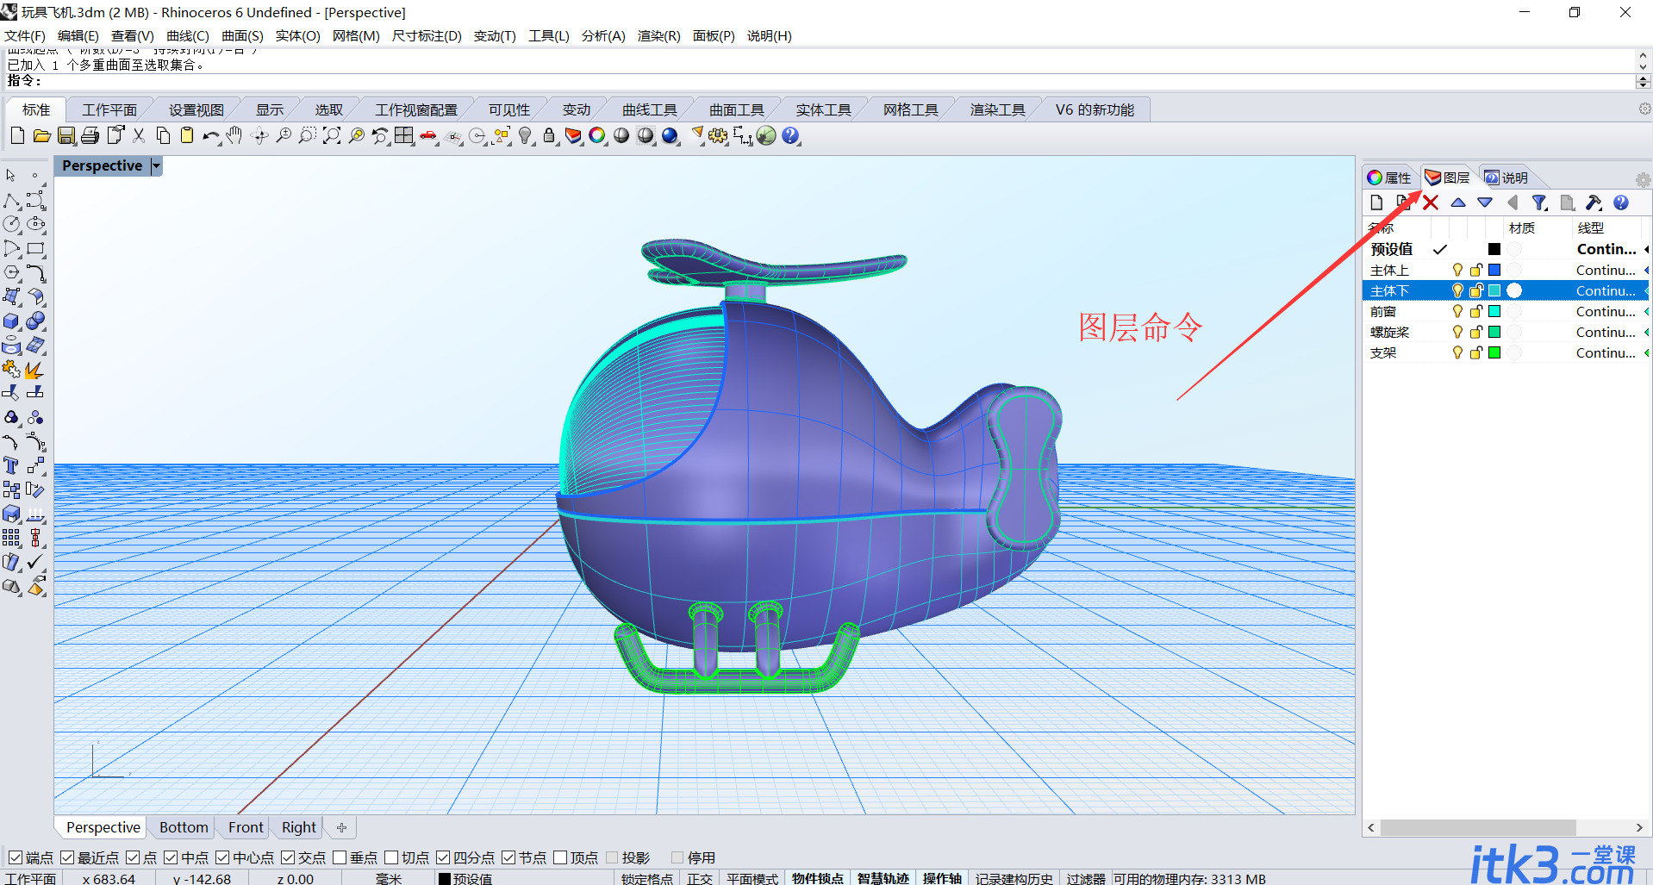Click the red car named-views icon
This screenshot has width=1653, height=885.
pos(428,135)
